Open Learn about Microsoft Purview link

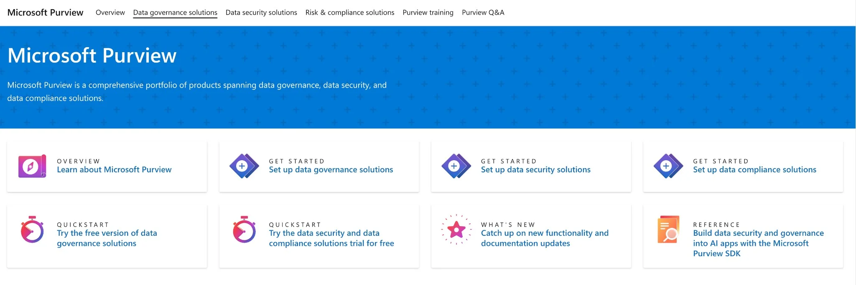[x=114, y=170]
